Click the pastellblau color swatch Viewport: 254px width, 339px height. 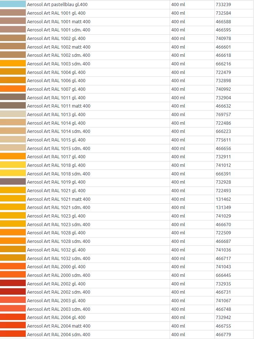pyautogui.click(x=13, y=4)
